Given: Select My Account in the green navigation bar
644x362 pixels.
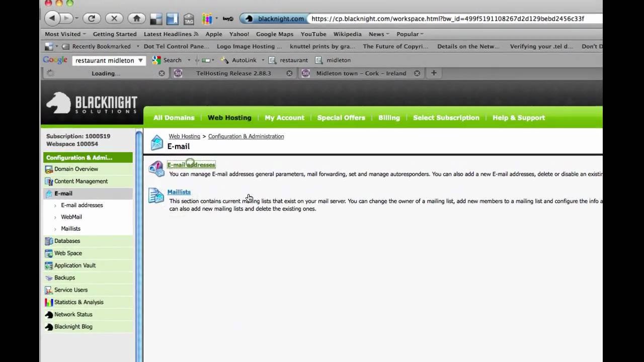Looking at the screenshot, I should (x=284, y=118).
